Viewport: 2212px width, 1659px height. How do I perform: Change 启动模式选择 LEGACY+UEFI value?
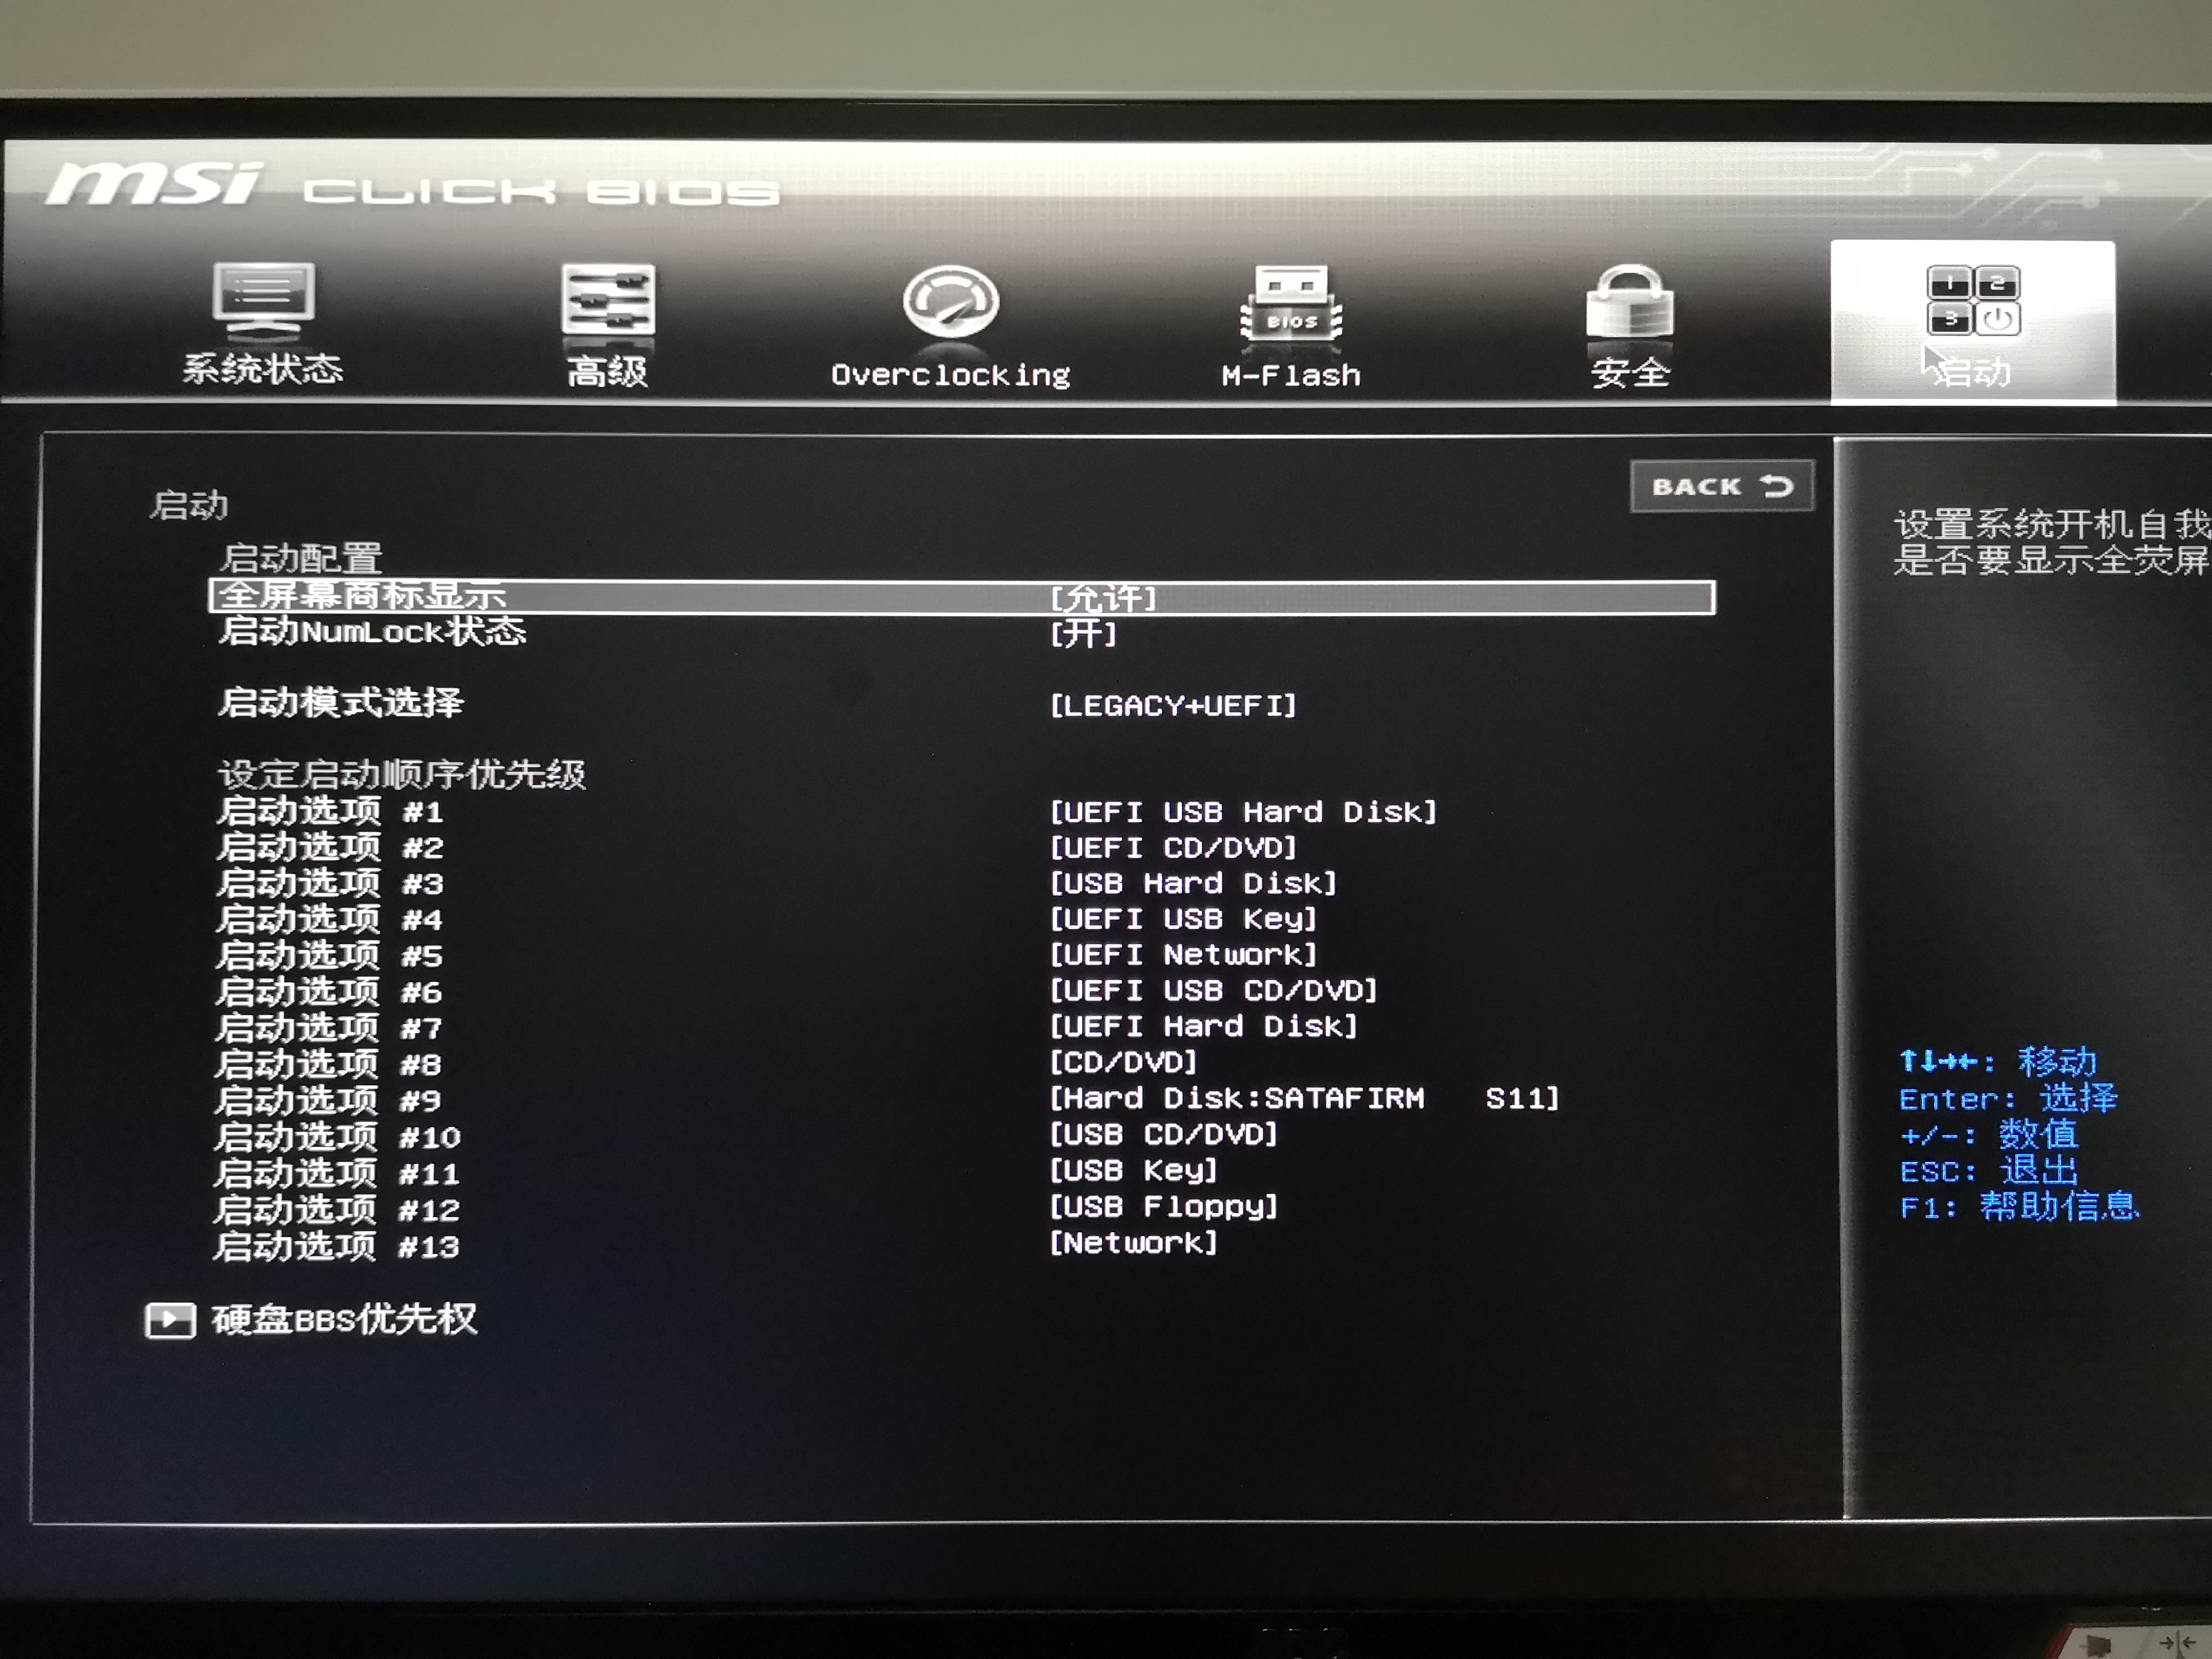pyautogui.click(x=1172, y=706)
